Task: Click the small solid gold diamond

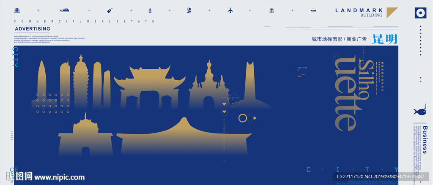Action: coord(255,118)
